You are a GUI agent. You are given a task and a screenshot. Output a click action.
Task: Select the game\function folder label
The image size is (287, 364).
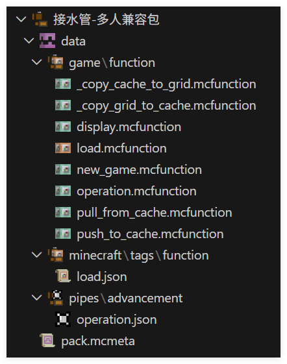pyautogui.click(x=112, y=63)
